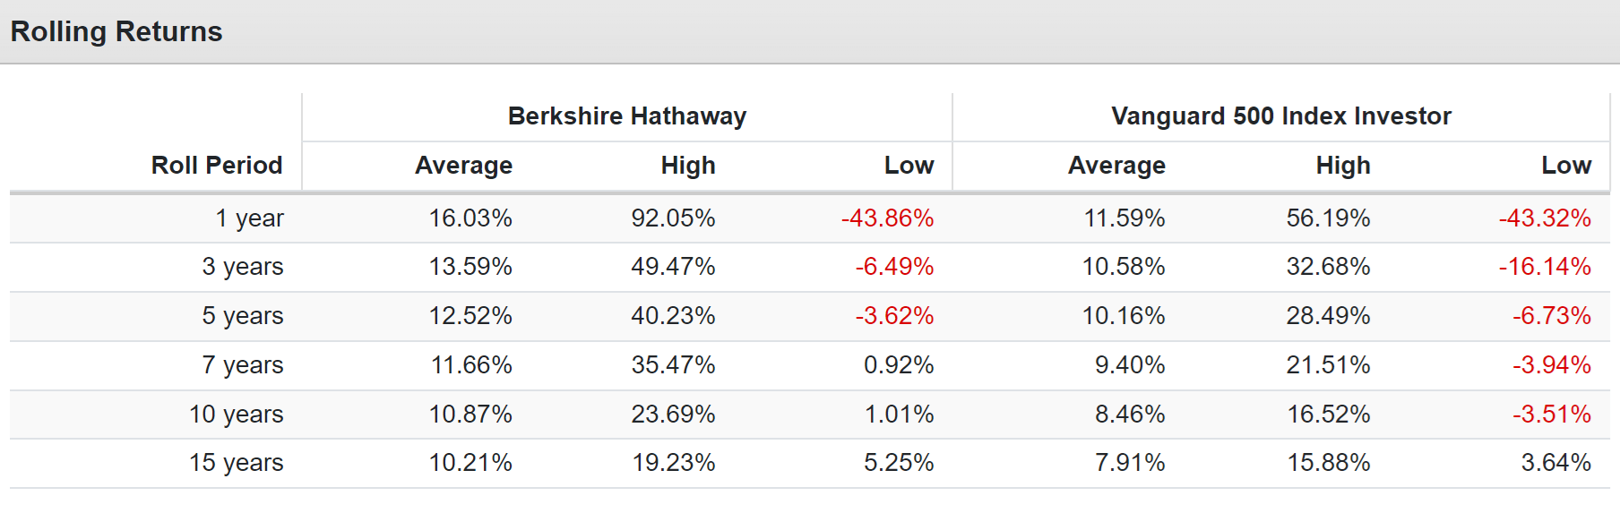Click the -43.86% Berkshire 1-year low value
Image resolution: width=1620 pixels, height=513 pixels.
(887, 218)
